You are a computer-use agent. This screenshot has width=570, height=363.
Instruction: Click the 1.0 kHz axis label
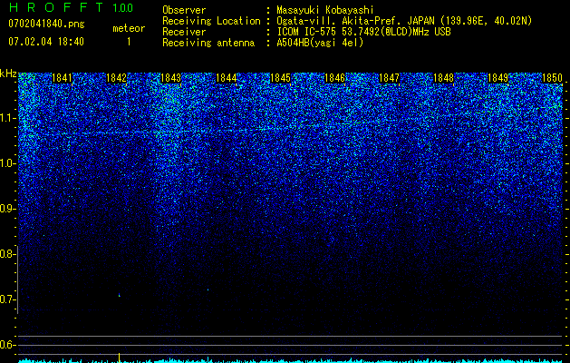pyautogui.click(x=8, y=163)
